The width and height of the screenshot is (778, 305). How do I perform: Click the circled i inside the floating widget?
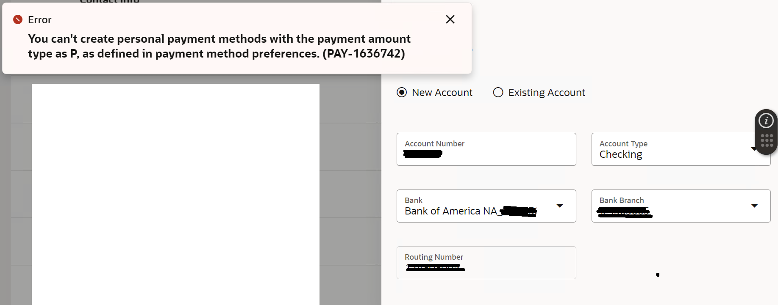coord(766,121)
